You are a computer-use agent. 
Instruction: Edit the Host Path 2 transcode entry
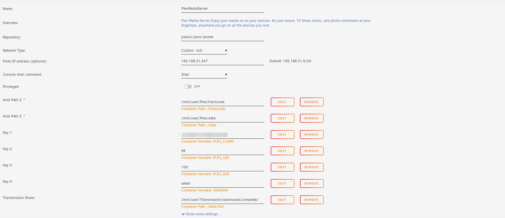tap(282, 102)
